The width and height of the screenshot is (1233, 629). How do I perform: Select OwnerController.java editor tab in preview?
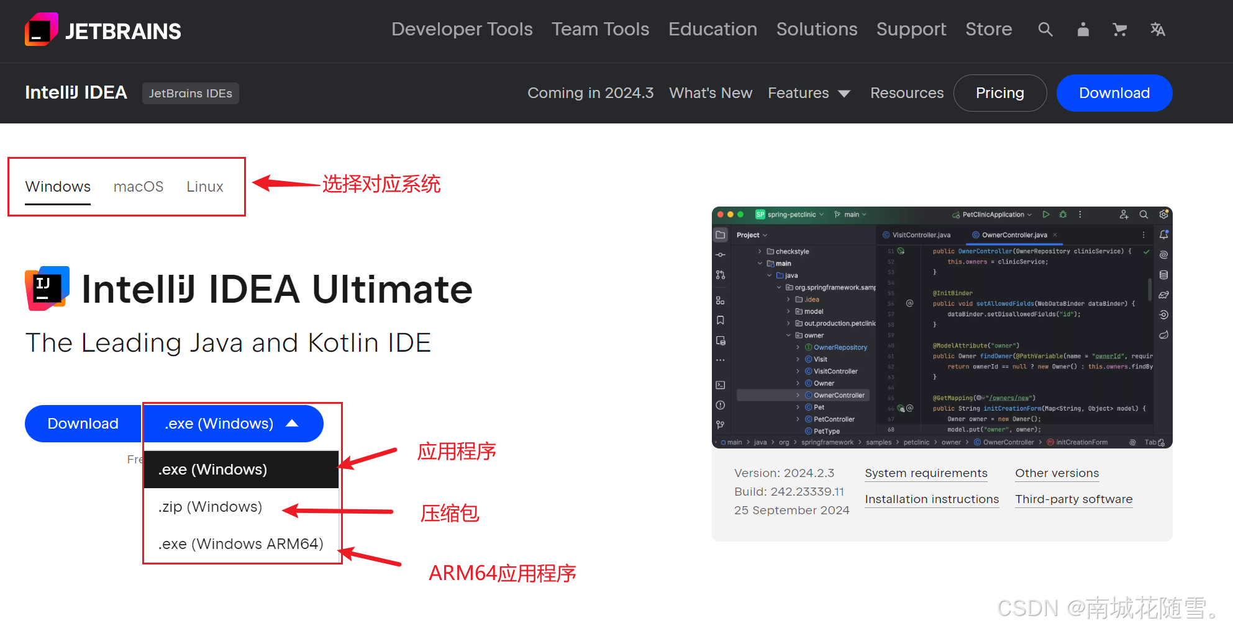pos(1014,235)
